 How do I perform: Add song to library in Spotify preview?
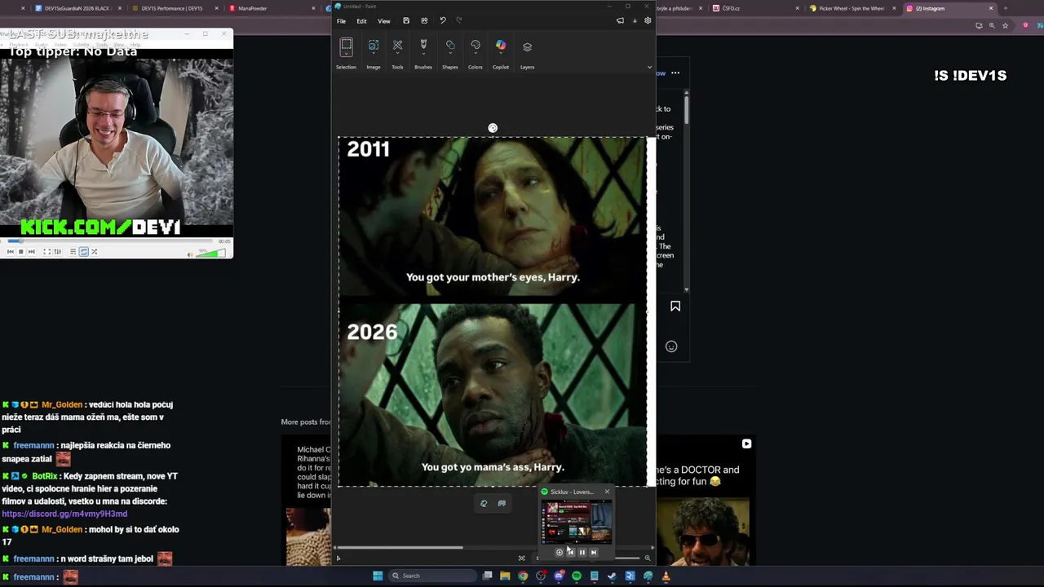coord(560,552)
